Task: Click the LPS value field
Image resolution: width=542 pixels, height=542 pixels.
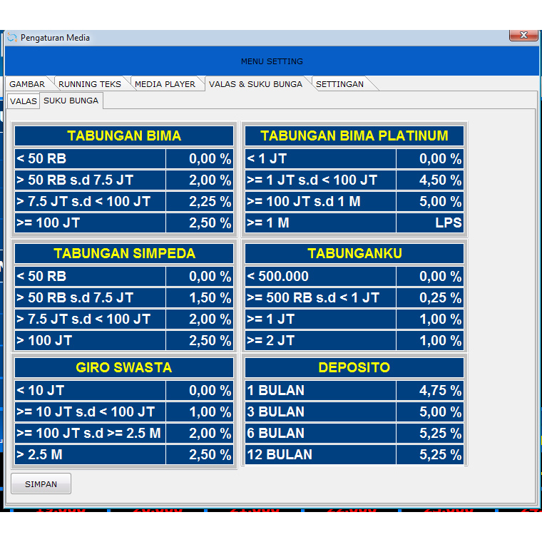Action: [430, 223]
